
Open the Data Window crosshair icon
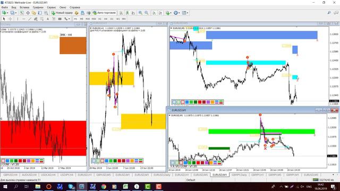click(28, 13)
